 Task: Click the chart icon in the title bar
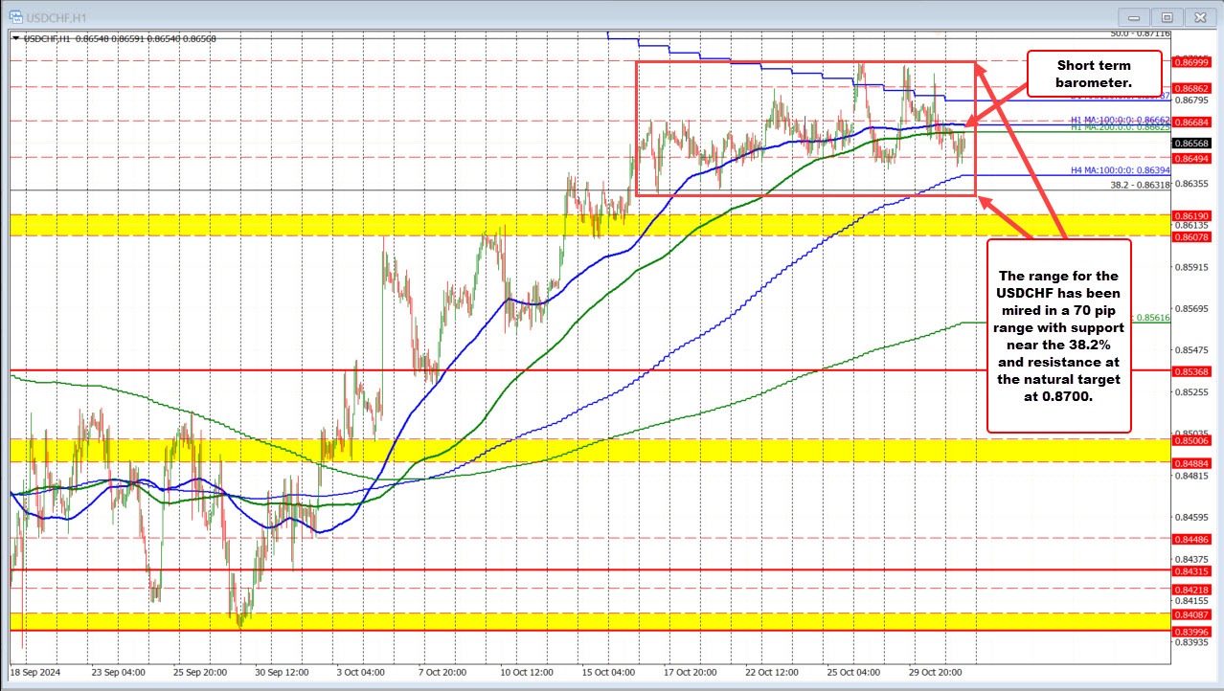tap(15, 16)
